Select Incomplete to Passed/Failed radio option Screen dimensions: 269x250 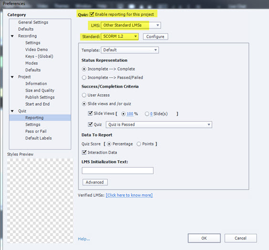pyautogui.click(x=84, y=78)
